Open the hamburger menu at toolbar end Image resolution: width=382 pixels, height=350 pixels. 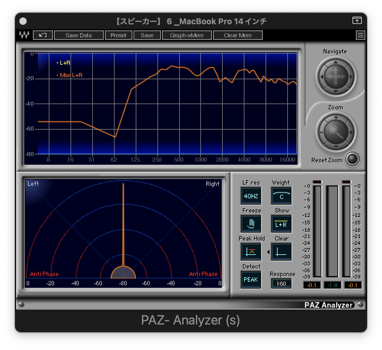coord(360,35)
